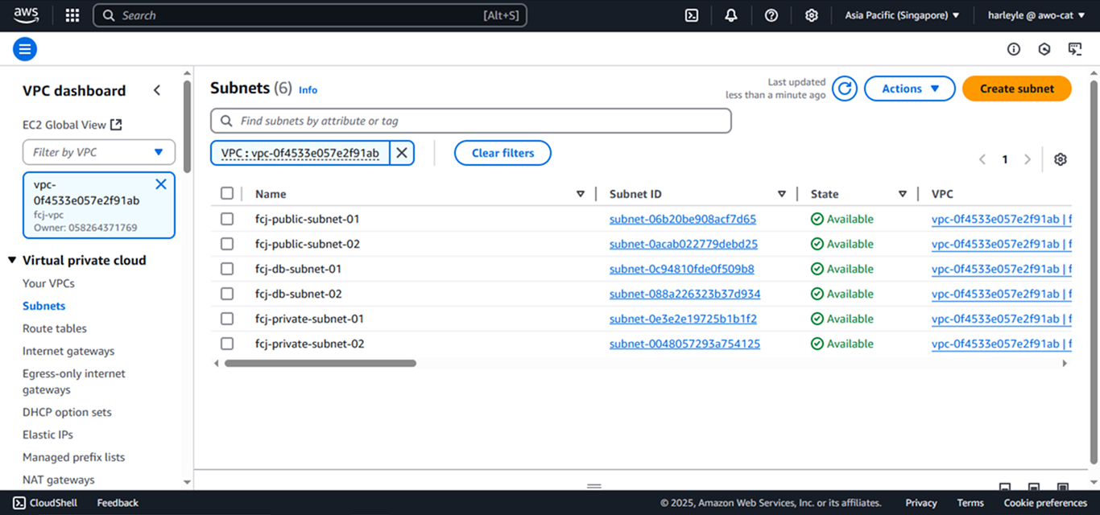Sort by the State column arrow
1100x515 pixels.
(x=903, y=194)
